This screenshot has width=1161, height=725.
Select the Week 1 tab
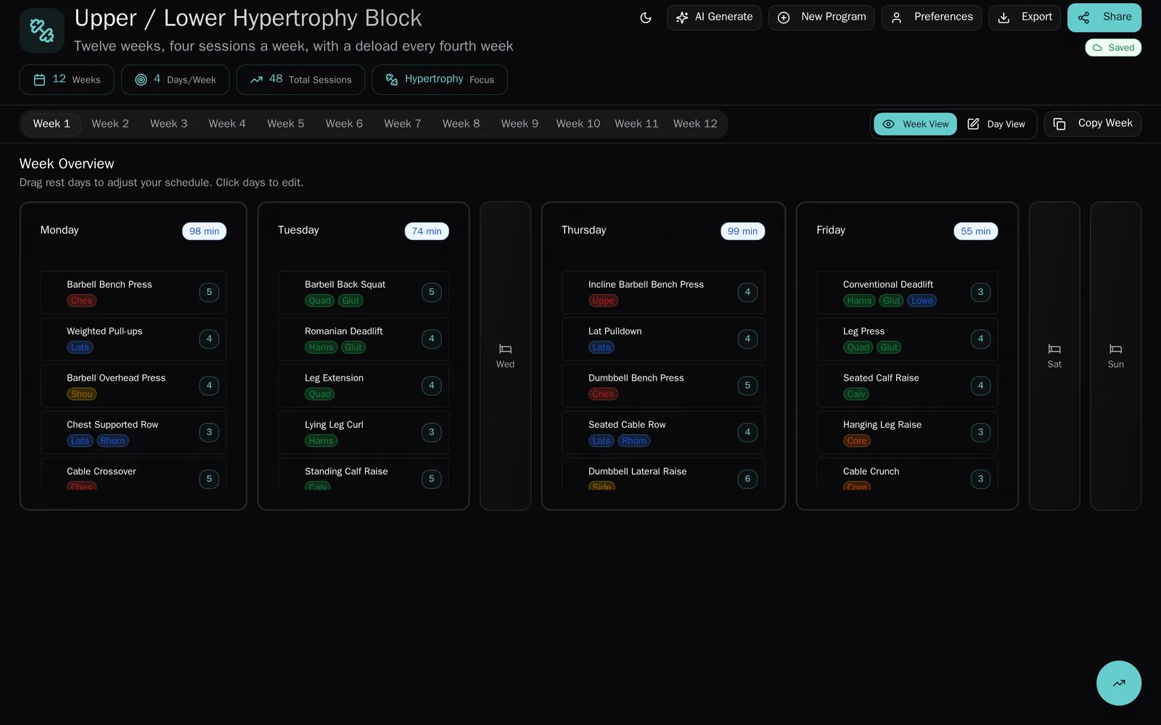click(x=52, y=124)
